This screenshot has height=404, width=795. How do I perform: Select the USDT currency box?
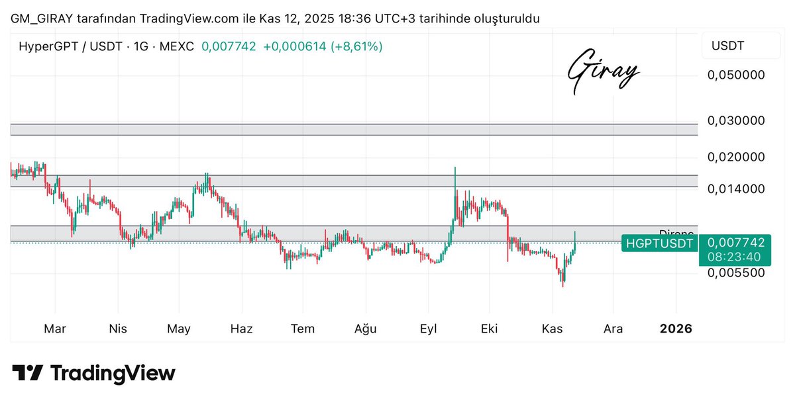741,46
